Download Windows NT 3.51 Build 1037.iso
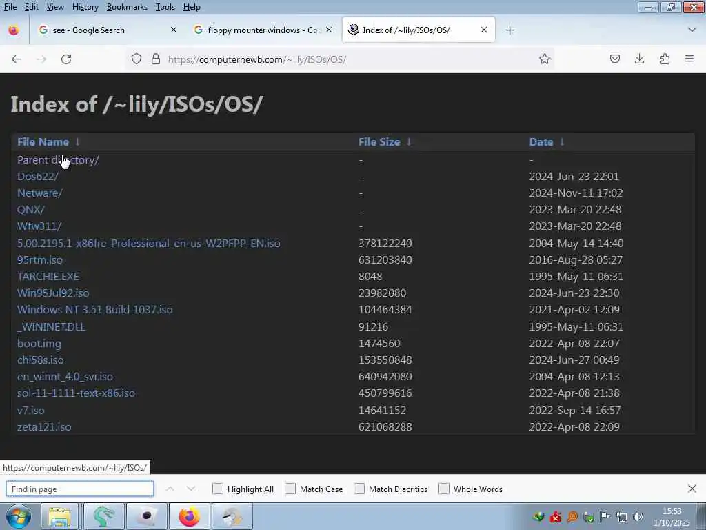706x530 pixels. coord(95,310)
